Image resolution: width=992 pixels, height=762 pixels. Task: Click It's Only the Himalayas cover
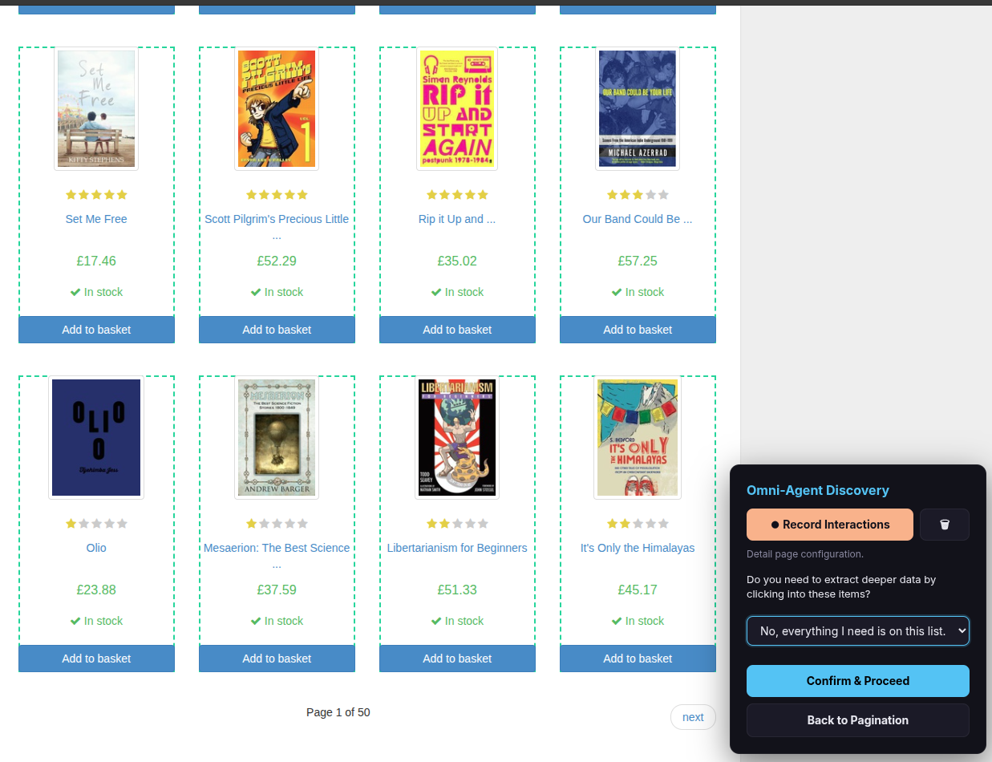pos(638,437)
